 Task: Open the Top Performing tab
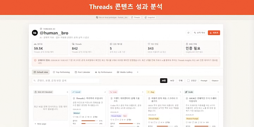coord(61,72)
